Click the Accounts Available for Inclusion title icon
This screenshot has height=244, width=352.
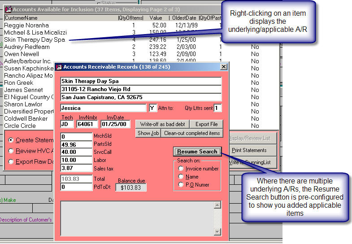click(x=8, y=9)
